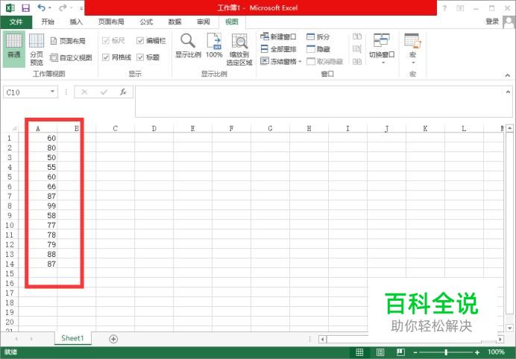Click Arrange All (全部重排)

[278, 49]
